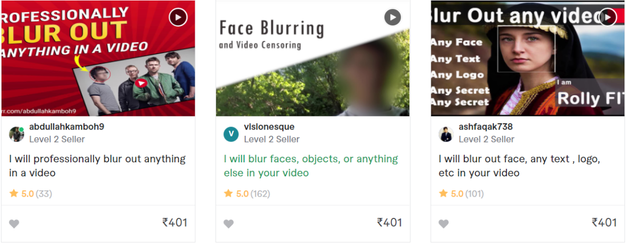Select ₹401 price on vlslonesque's gig
Viewport: 626px width, 244px height.
[x=389, y=223]
